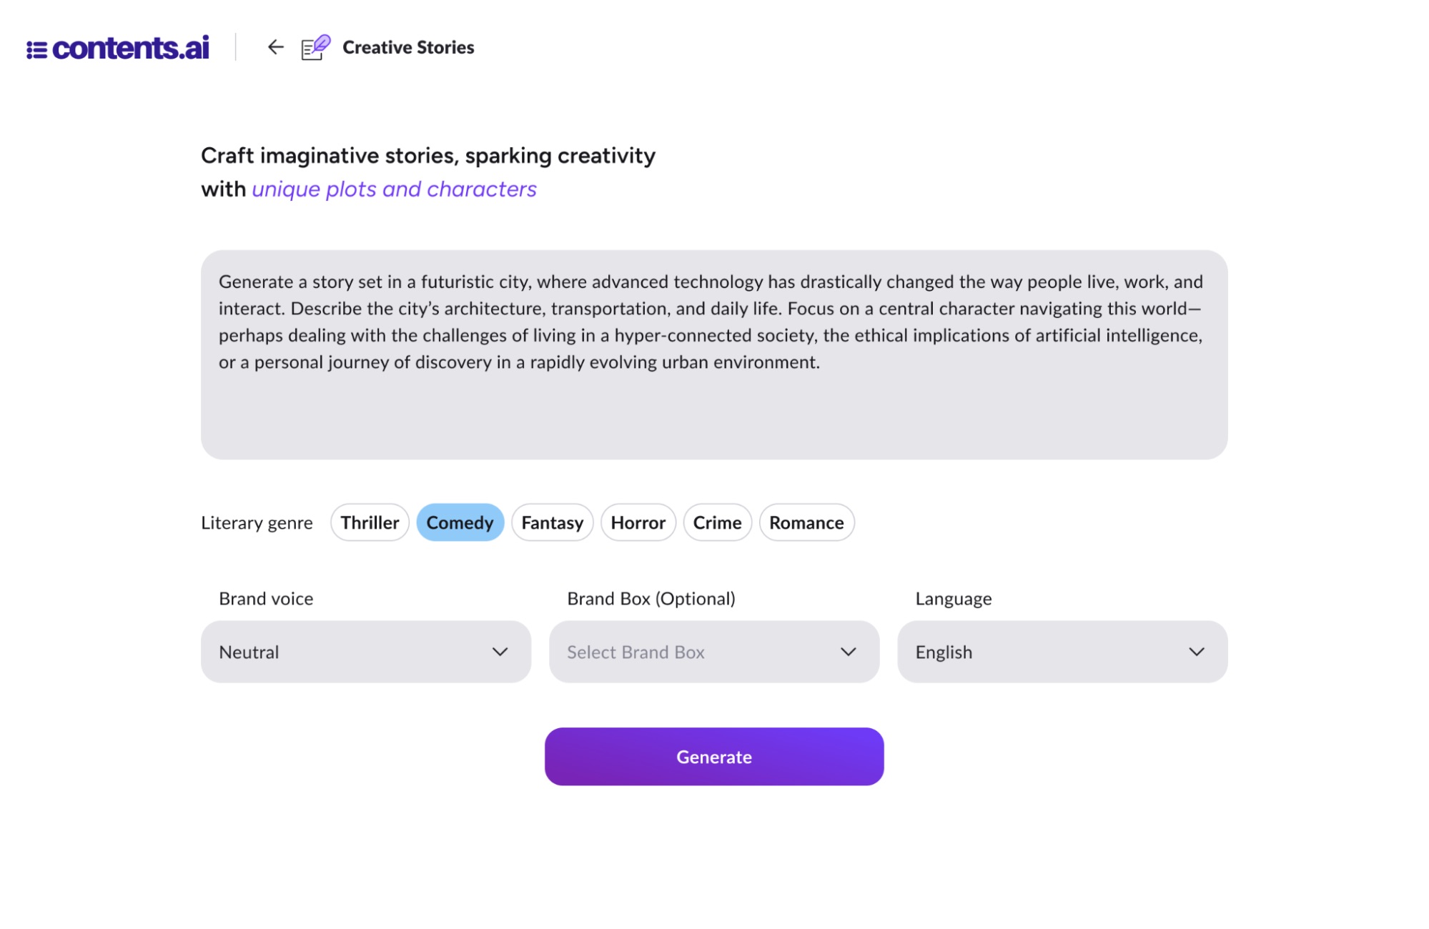Click the Creative Stories feather-document icon

314,47
